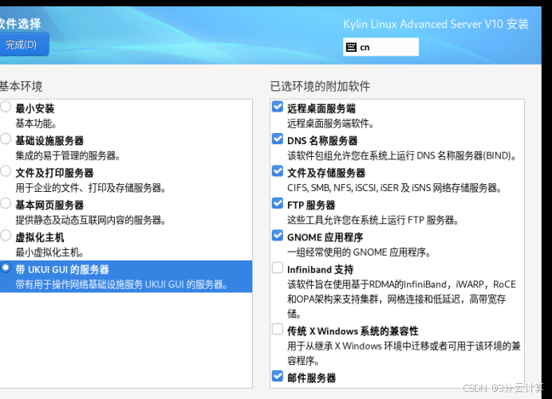Image resolution: width=552 pixels, height=399 pixels.
Task: Click the 基础设施服务器 title text
Action: pyautogui.click(x=49, y=141)
